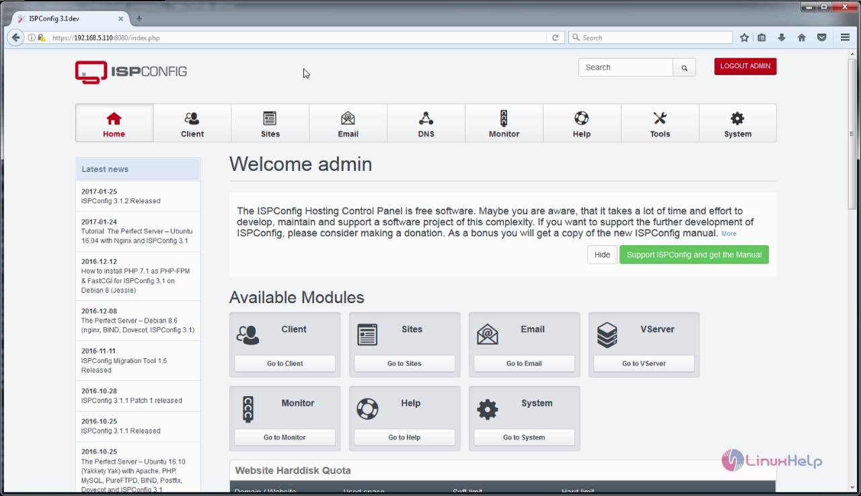Open the Home navigation tab

click(114, 123)
